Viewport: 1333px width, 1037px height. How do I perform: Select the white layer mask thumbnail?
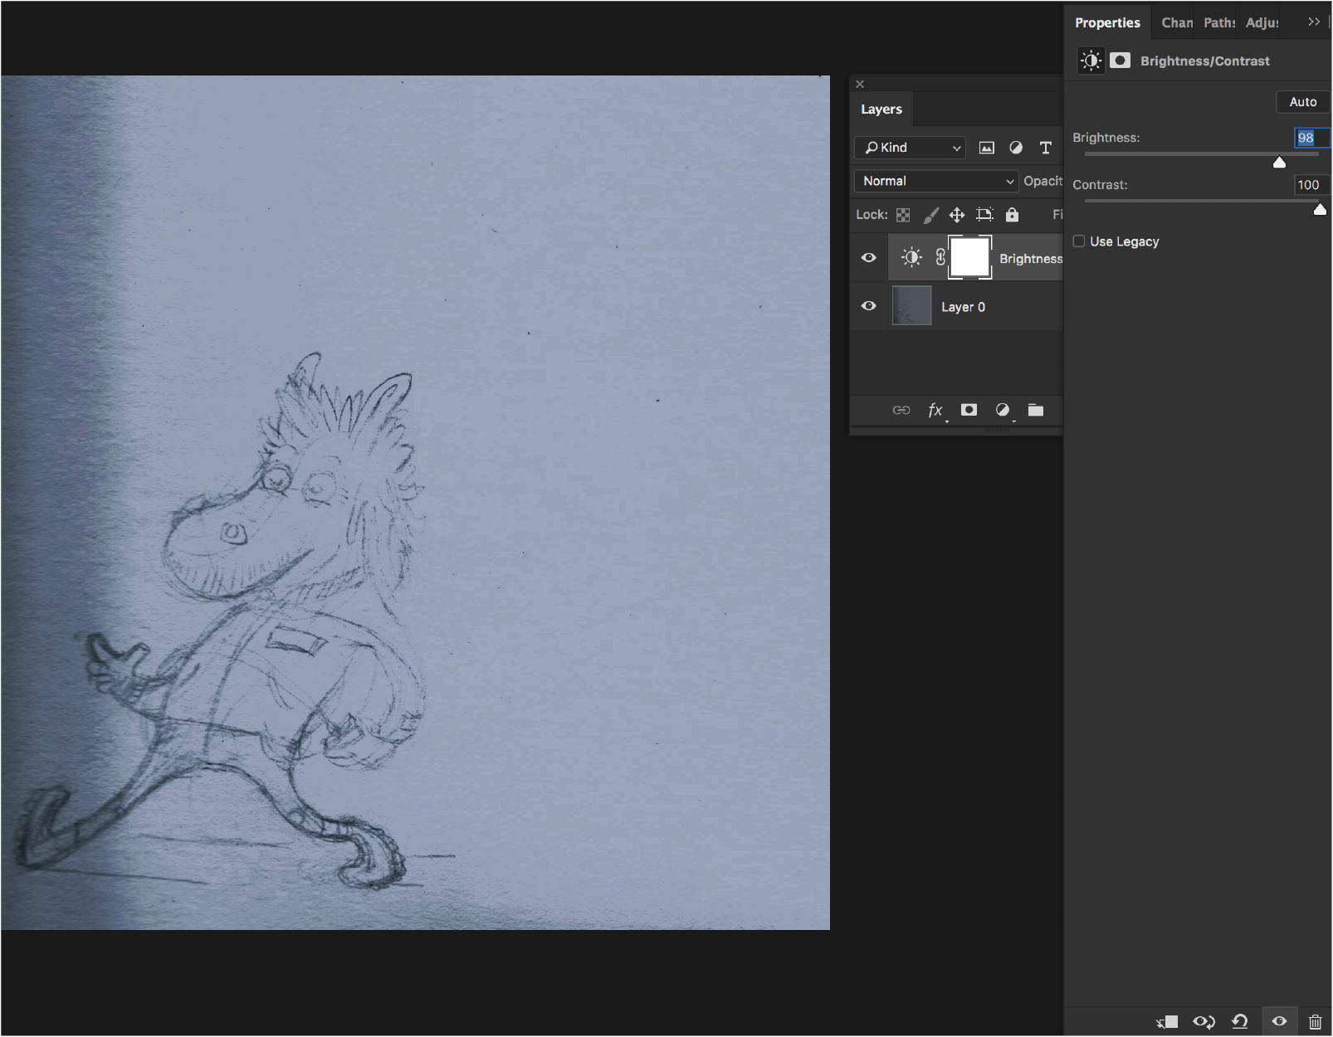969,258
